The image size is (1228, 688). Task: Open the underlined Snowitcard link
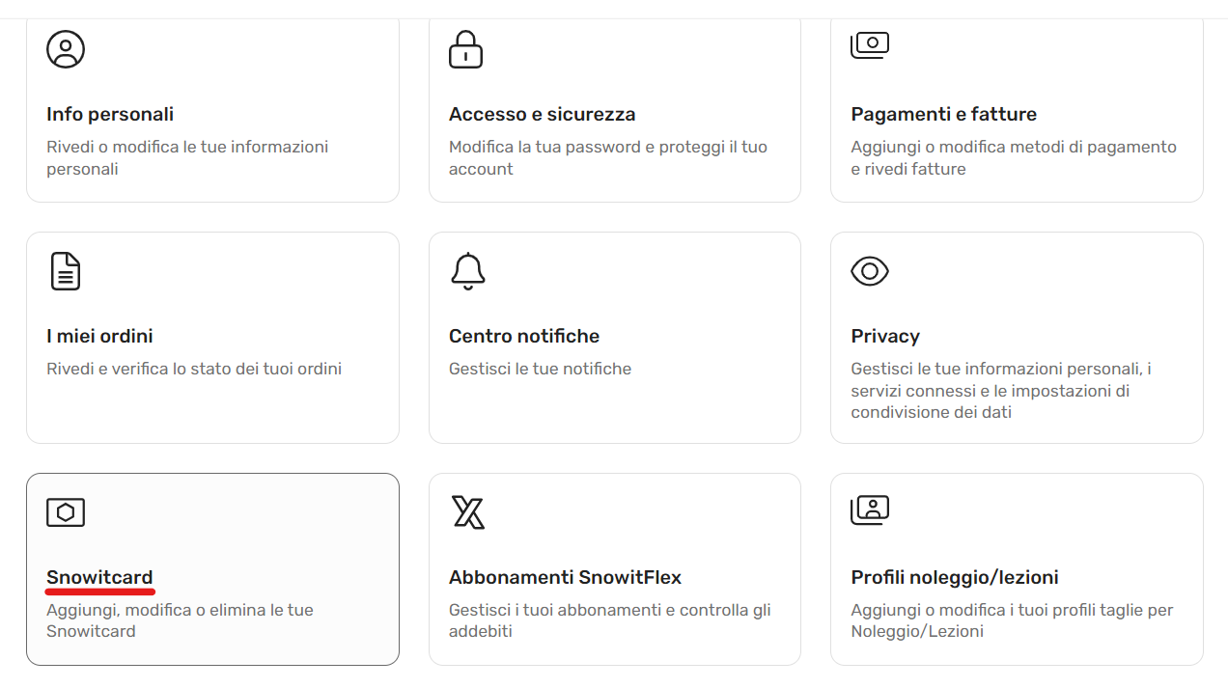99,577
